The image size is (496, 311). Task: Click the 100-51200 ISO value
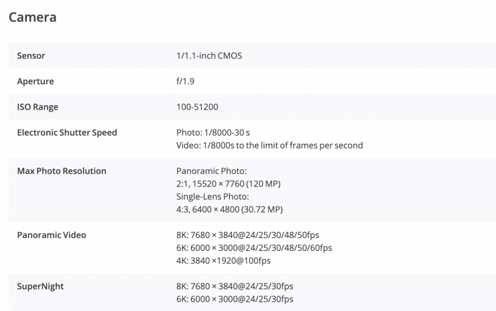[197, 106]
